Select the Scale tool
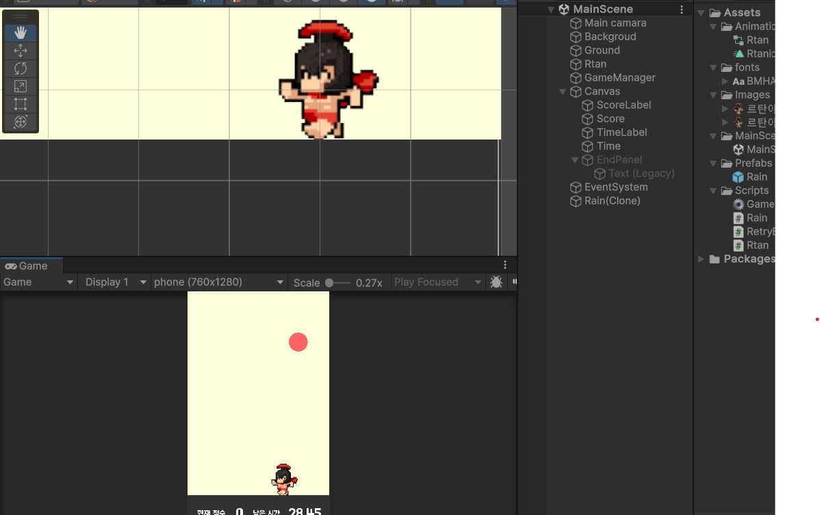Screen dimensions: 820x515 pyautogui.click(x=21, y=86)
